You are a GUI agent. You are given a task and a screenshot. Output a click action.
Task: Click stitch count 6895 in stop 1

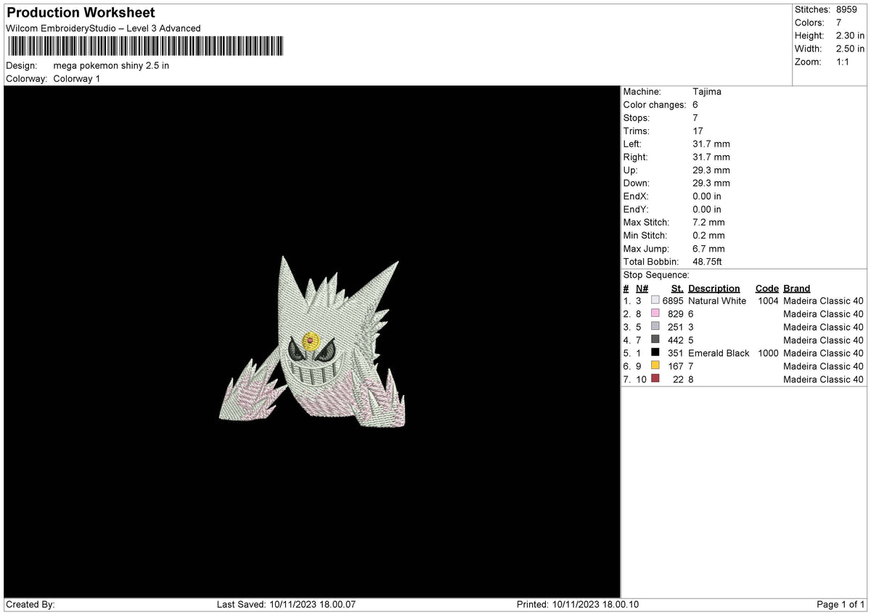coord(673,301)
